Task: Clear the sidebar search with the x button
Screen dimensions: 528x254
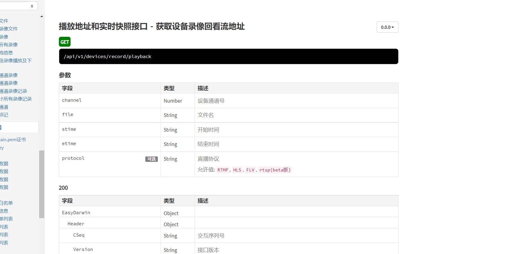Action: pyautogui.click(x=32, y=6)
